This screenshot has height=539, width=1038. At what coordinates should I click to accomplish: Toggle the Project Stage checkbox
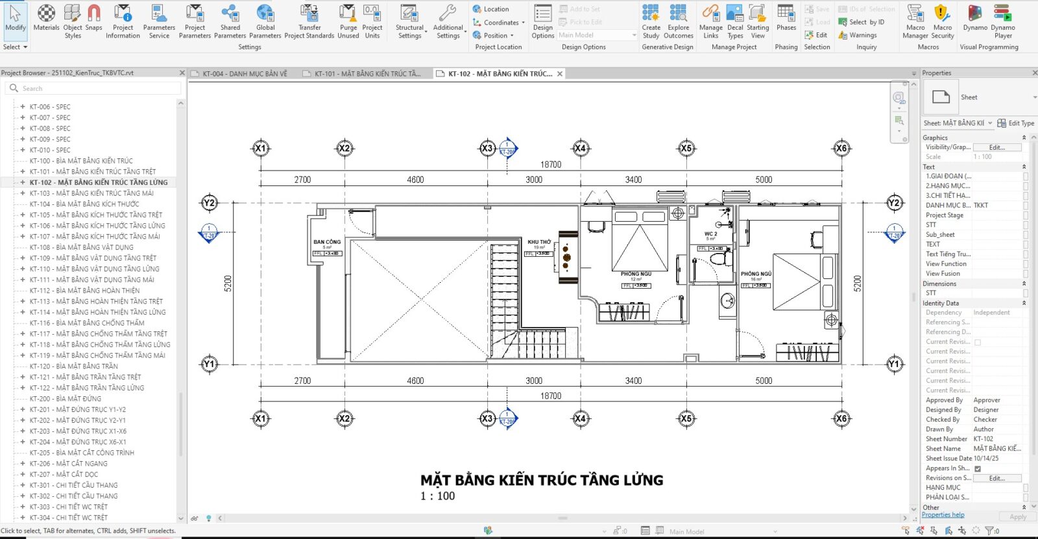click(x=1026, y=215)
